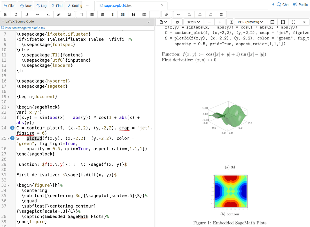Click the zoom in plus button
This screenshot has width=310, height=227.
220,22
